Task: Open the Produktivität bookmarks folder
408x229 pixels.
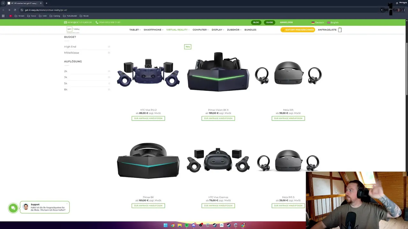Action: pyautogui.click(x=70, y=16)
